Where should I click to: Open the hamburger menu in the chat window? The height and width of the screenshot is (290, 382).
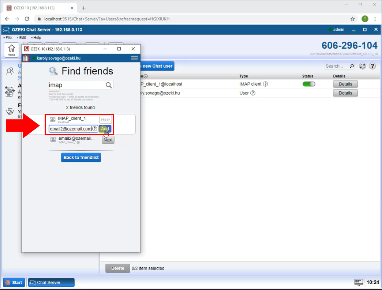click(x=134, y=58)
